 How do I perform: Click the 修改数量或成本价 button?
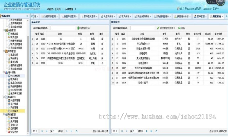[x=166, y=28]
